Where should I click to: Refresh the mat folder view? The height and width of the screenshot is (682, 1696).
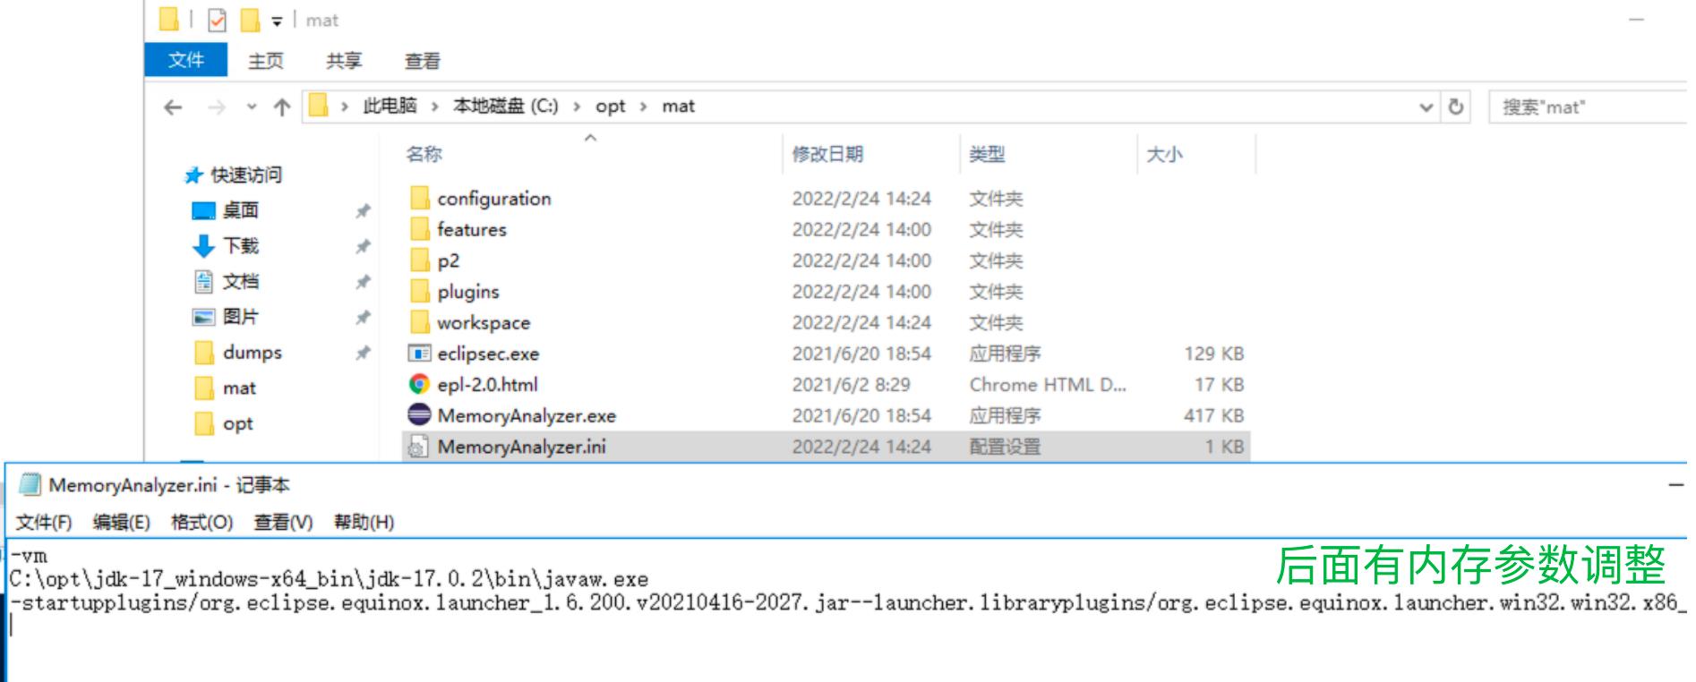[x=1456, y=107]
